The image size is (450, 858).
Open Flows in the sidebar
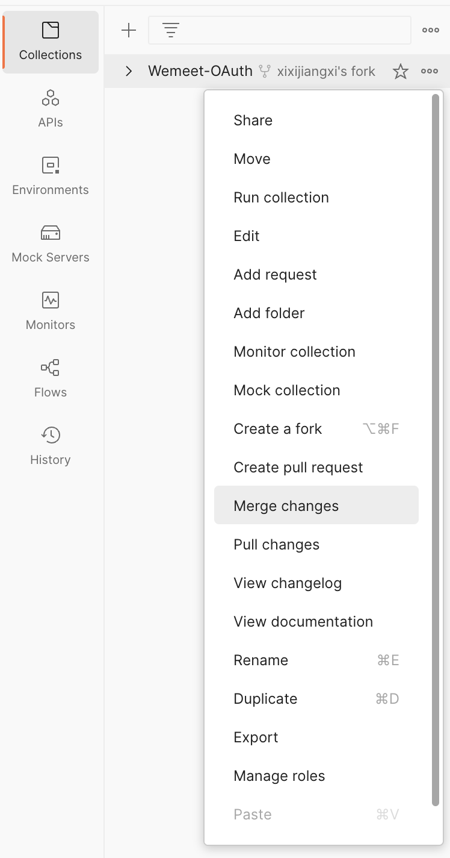point(51,379)
